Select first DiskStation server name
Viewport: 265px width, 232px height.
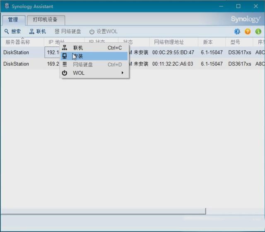16,52
